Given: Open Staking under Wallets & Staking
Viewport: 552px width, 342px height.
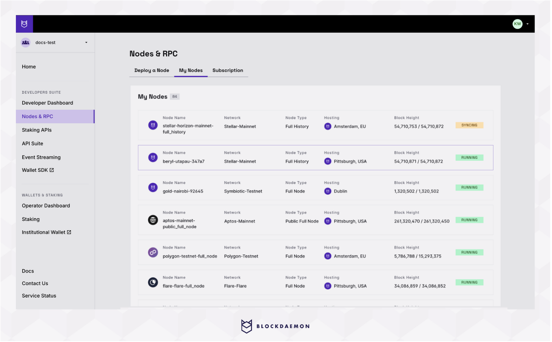Looking at the screenshot, I should (x=31, y=219).
